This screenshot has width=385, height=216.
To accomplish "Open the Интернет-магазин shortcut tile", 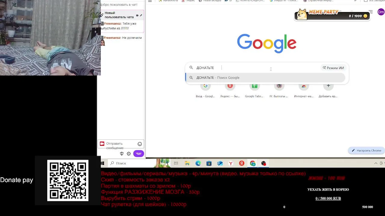I will pyautogui.click(x=304, y=90).
